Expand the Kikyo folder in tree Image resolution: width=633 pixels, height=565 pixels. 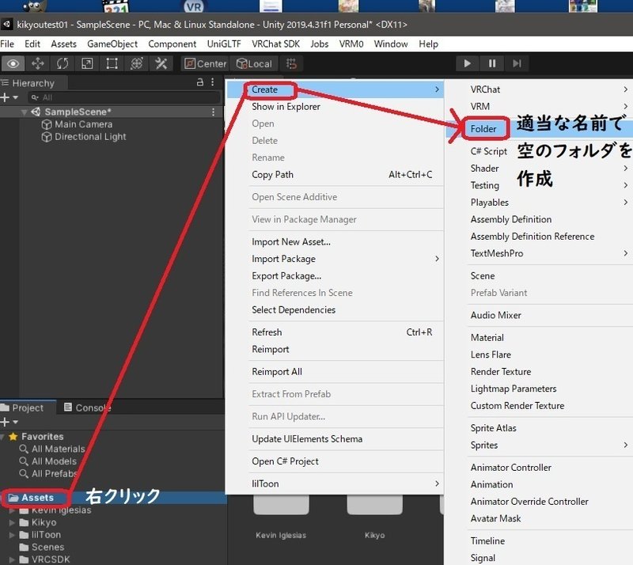(13, 522)
